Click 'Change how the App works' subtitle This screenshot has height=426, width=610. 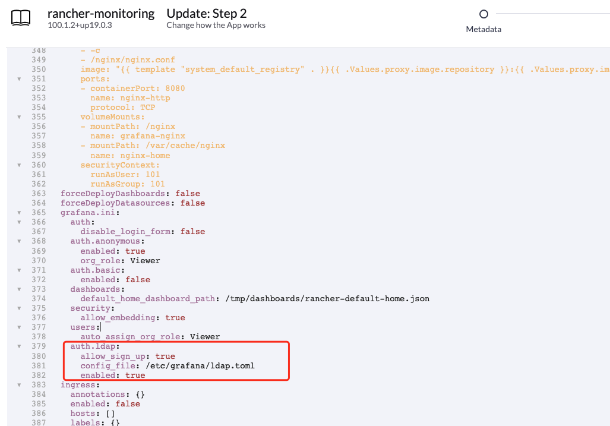coord(216,26)
